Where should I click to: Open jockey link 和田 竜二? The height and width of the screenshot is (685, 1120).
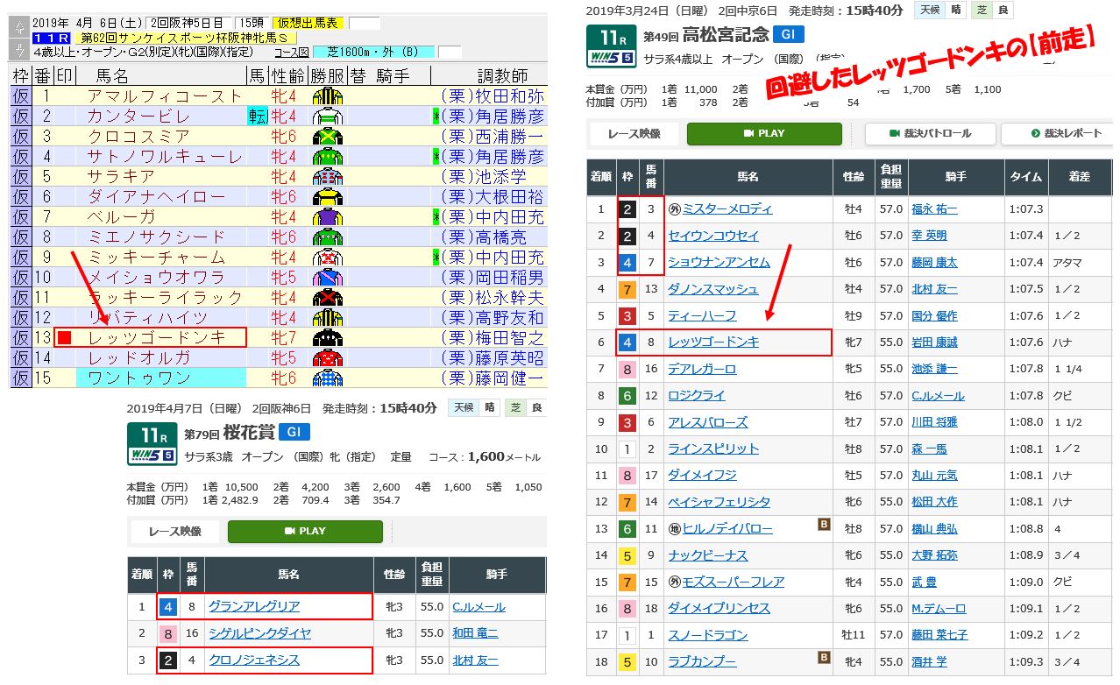point(476,633)
